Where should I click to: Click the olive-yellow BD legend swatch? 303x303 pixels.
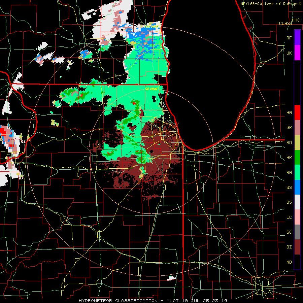pyautogui.click(x=297, y=142)
